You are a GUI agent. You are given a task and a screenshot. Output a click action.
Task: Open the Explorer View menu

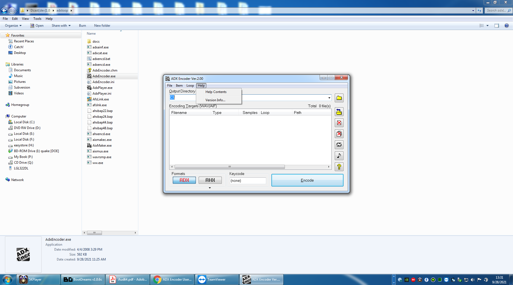[25, 19]
